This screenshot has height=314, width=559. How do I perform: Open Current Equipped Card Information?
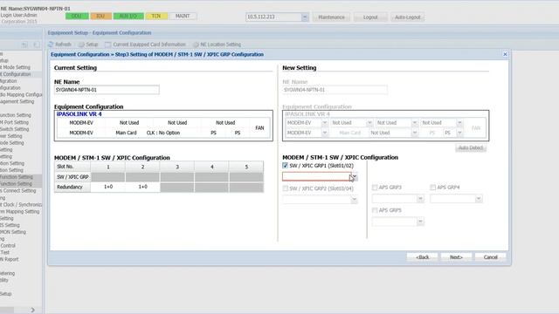146,44
